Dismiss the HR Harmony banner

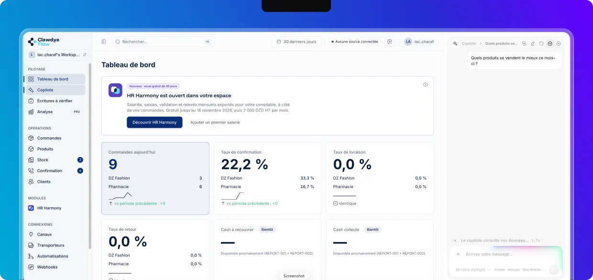(425, 85)
